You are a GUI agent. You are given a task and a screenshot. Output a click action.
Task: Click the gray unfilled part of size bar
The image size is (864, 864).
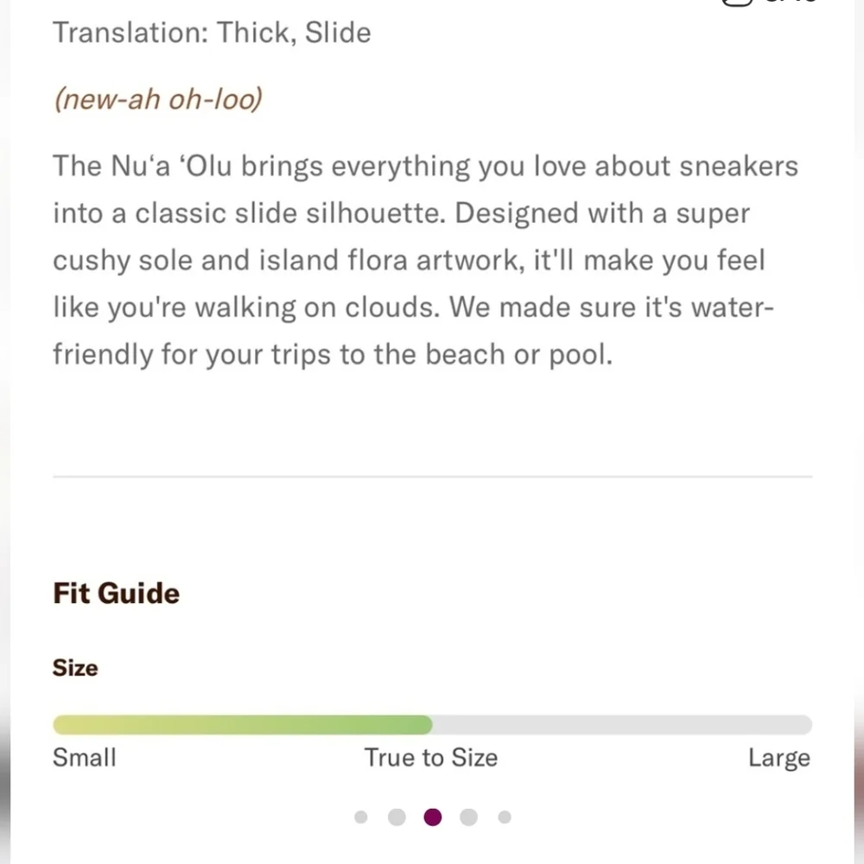tap(622, 725)
